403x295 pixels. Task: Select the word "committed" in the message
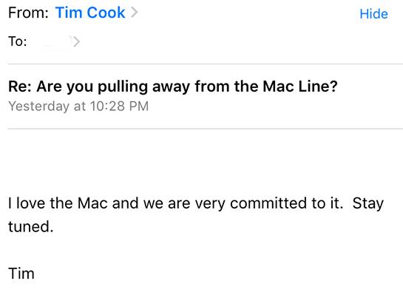[x=268, y=203]
